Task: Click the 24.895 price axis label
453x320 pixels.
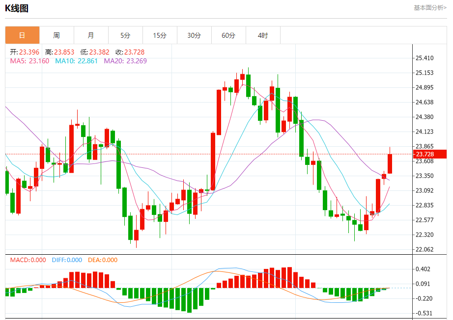Action: 425,87
